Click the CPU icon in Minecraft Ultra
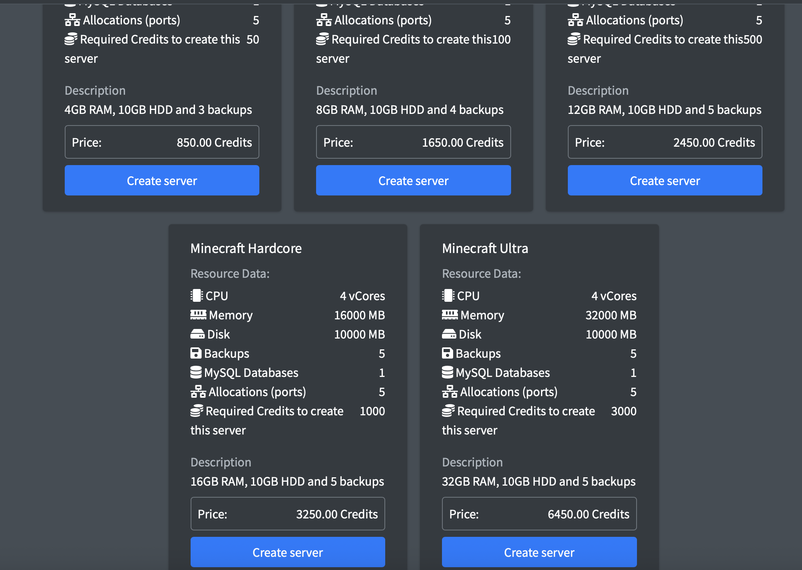This screenshot has height=570, width=802. point(448,296)
